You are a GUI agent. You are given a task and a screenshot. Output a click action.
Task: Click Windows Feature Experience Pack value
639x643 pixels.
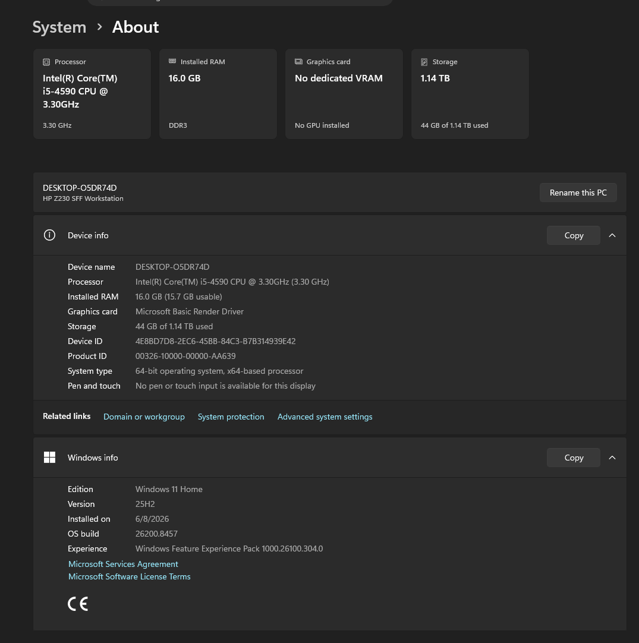[x=229, y=549]
